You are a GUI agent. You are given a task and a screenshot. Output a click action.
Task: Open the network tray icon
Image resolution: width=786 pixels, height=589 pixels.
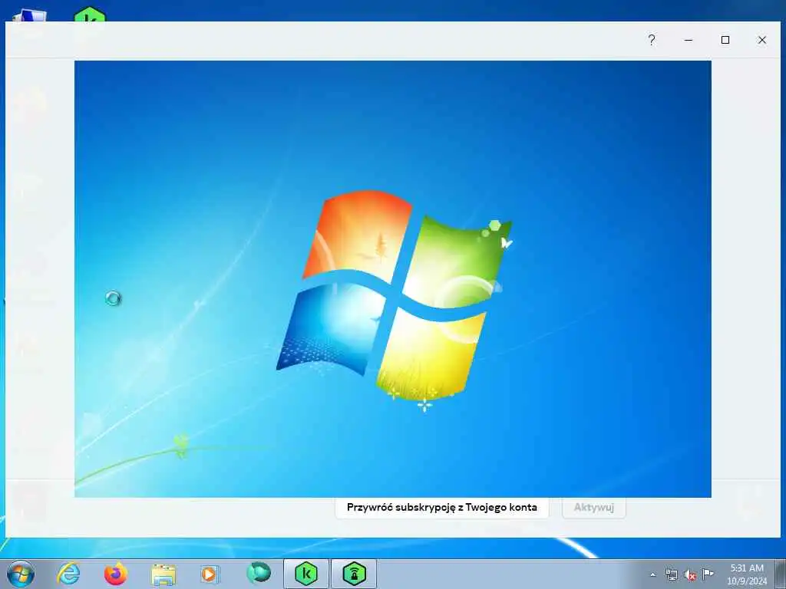pos(671,574)
